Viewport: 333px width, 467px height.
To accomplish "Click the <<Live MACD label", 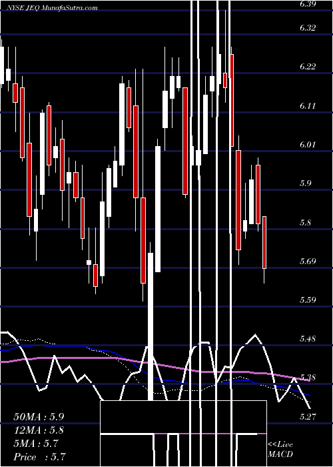I will point(280,450).
